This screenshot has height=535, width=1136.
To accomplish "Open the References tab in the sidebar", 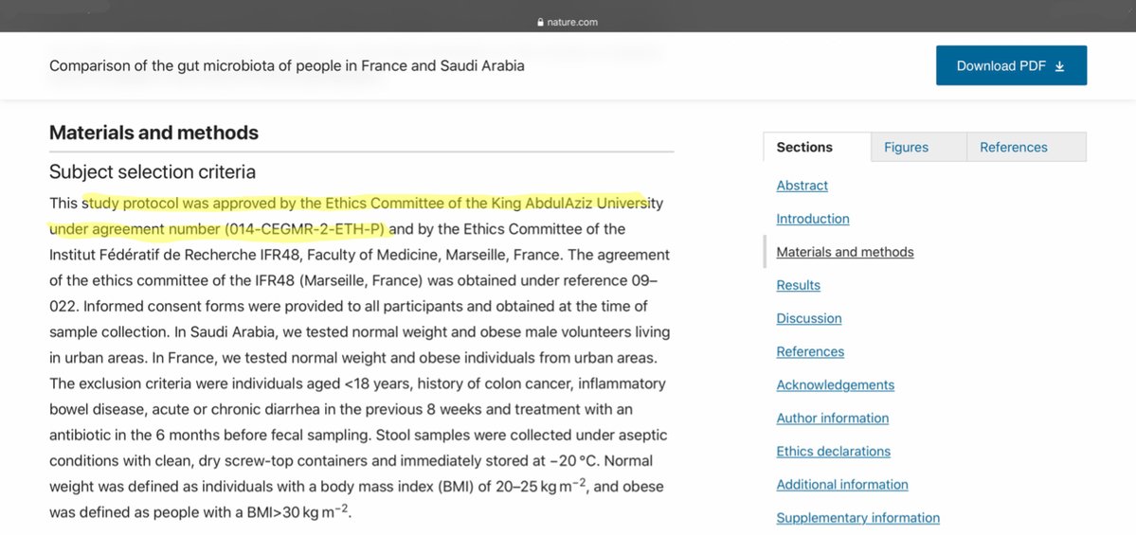I will tap(1013, 147).
